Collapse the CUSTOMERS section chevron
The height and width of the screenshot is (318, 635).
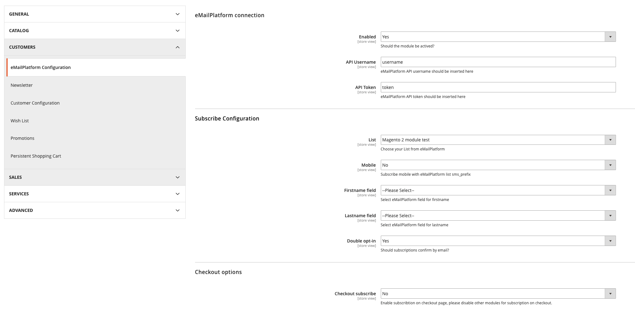pyautogui.click(x=178, y=47)
